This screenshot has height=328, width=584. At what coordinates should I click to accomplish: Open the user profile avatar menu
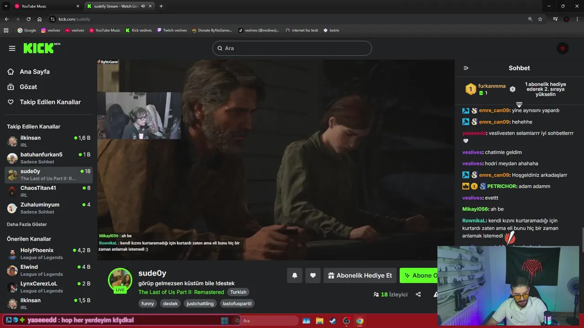(563, 48)
